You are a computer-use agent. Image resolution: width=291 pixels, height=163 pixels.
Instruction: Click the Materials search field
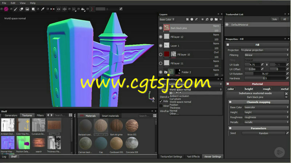[x=145, y=116]
